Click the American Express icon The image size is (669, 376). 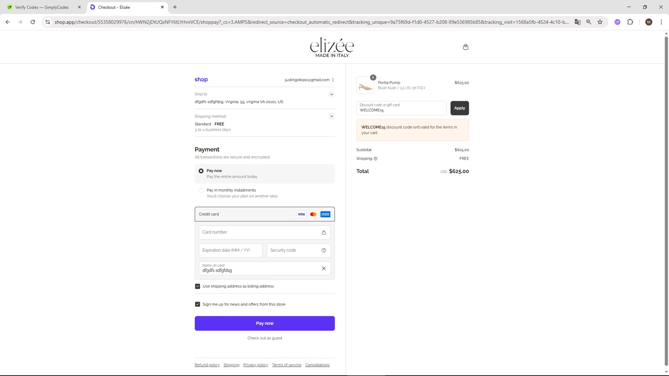(x=326, y=214)
